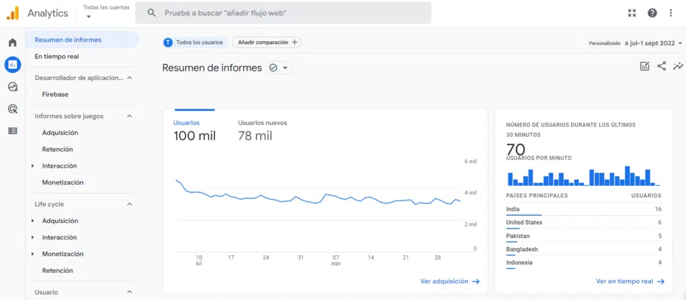686x300 pixels.
Task: Click the United States country row
Action: pos(584,222)
